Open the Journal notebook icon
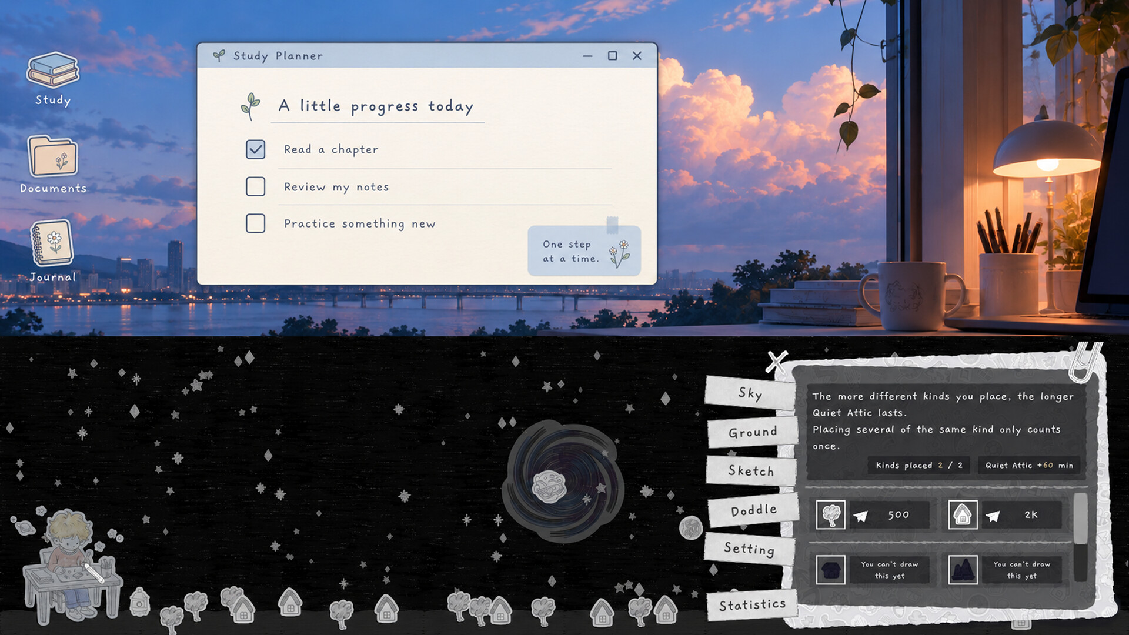This screenshot has width=1129, height=635. click(x=52, y=243)
